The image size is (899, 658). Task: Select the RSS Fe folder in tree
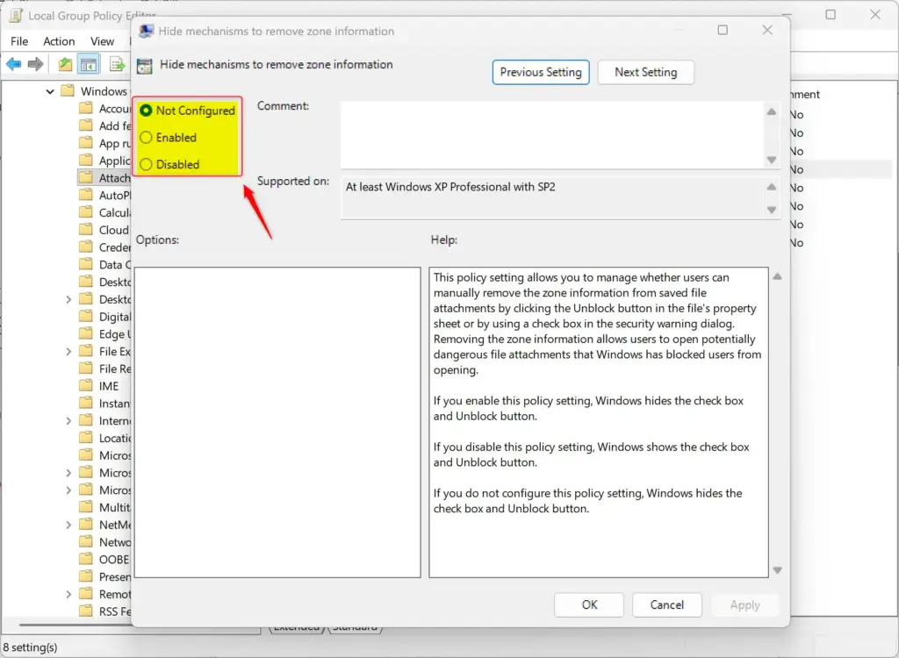[x=104, y=611]
